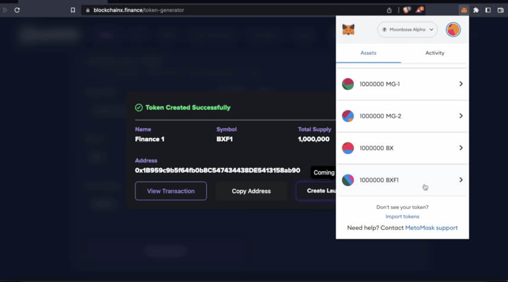The height and width of the screenshot is (282, 508).
Task: Switch to the Activity tab
Action: [435, 53]
